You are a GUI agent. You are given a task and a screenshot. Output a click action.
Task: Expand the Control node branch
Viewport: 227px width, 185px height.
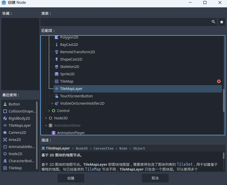[49, 111]
